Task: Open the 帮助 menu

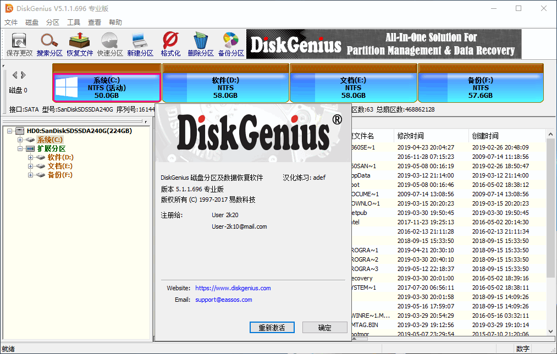Action: click(115, 23)
